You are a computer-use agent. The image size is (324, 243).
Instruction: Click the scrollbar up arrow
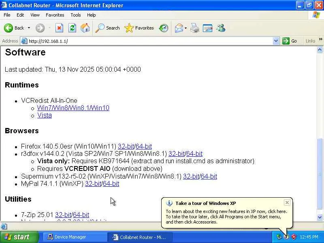pos(320,49)
